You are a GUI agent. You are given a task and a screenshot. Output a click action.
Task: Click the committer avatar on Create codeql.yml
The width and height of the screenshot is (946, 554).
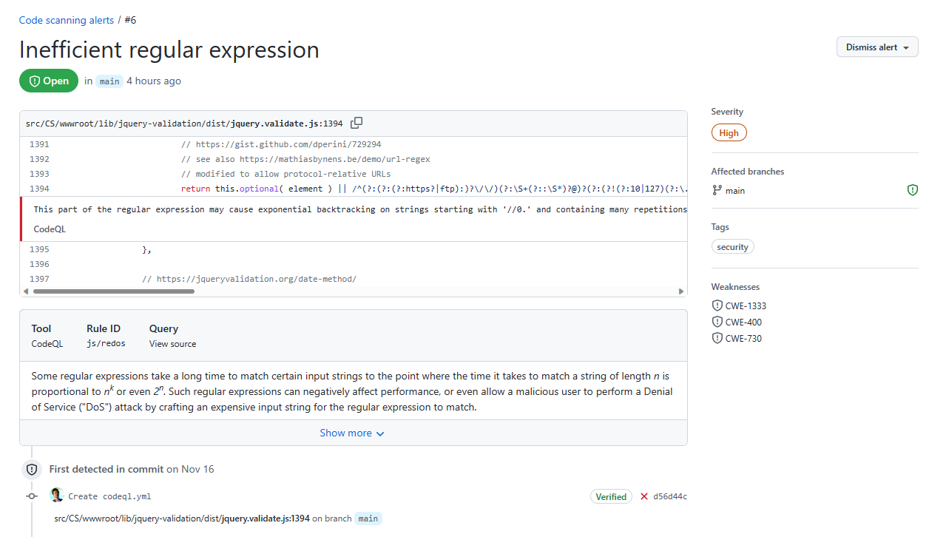pyautogui.click(x=57, y=495)
